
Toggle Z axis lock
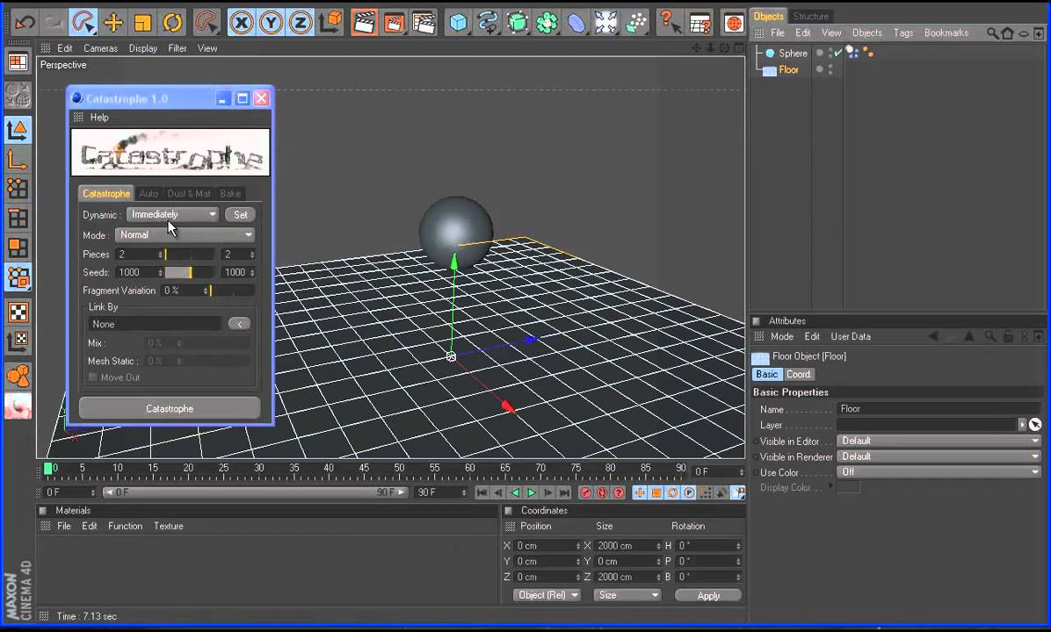click(x=301, y=24)
